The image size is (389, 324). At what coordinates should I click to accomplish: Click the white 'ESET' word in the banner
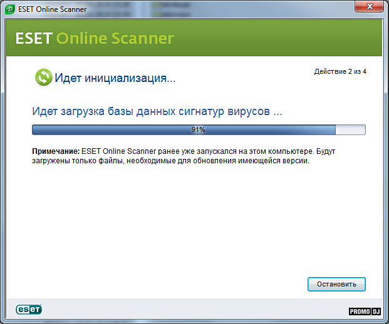click(x=33, y=39)
